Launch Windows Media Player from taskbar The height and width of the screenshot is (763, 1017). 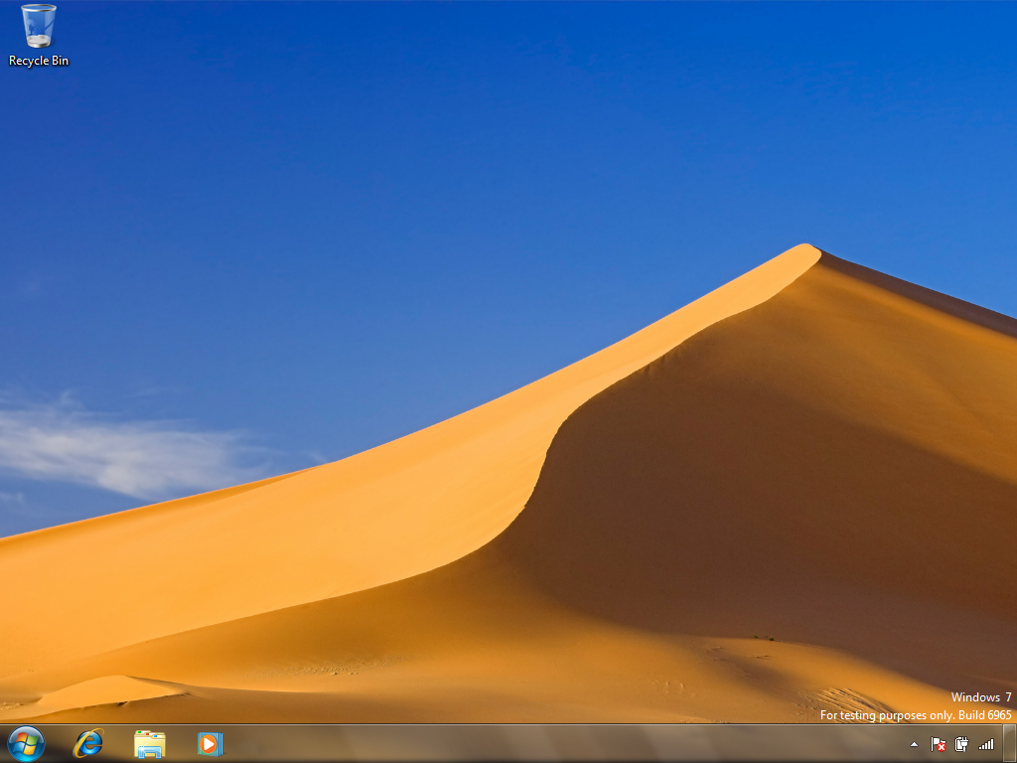point(211,743)
